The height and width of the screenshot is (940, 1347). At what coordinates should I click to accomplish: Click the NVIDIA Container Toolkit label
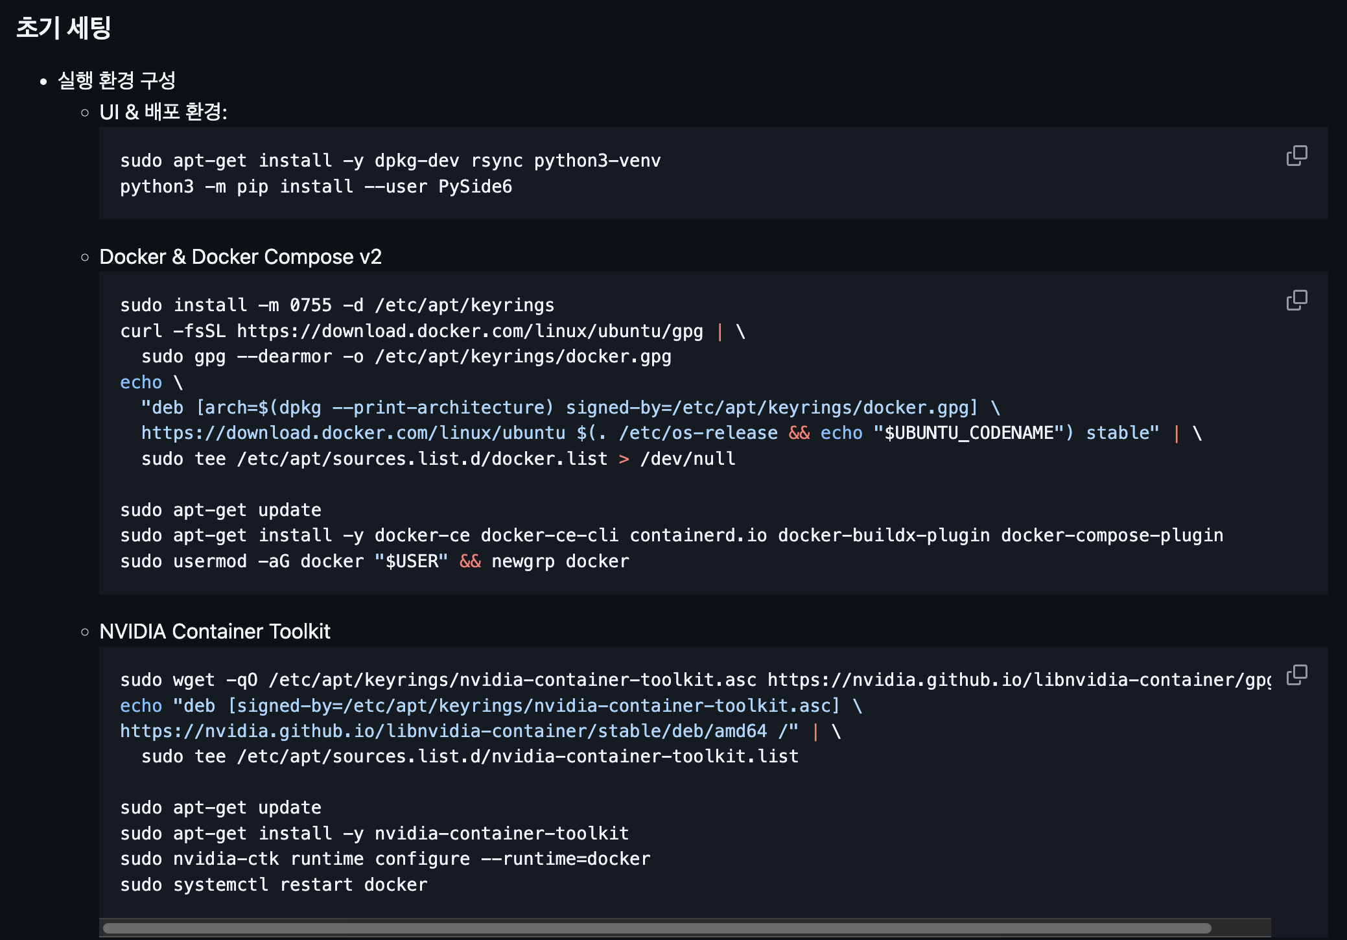click(x=215, y=631)
